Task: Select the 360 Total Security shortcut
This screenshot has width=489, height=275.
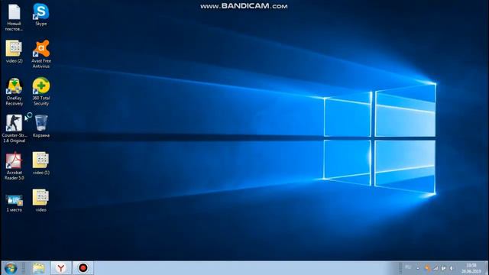Action: [x=41, y=92]
